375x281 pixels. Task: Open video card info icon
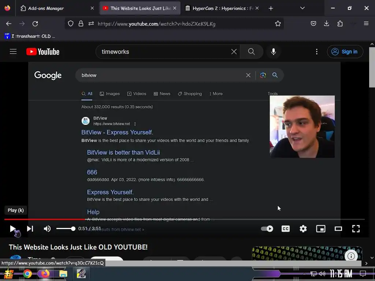[351, 256]
